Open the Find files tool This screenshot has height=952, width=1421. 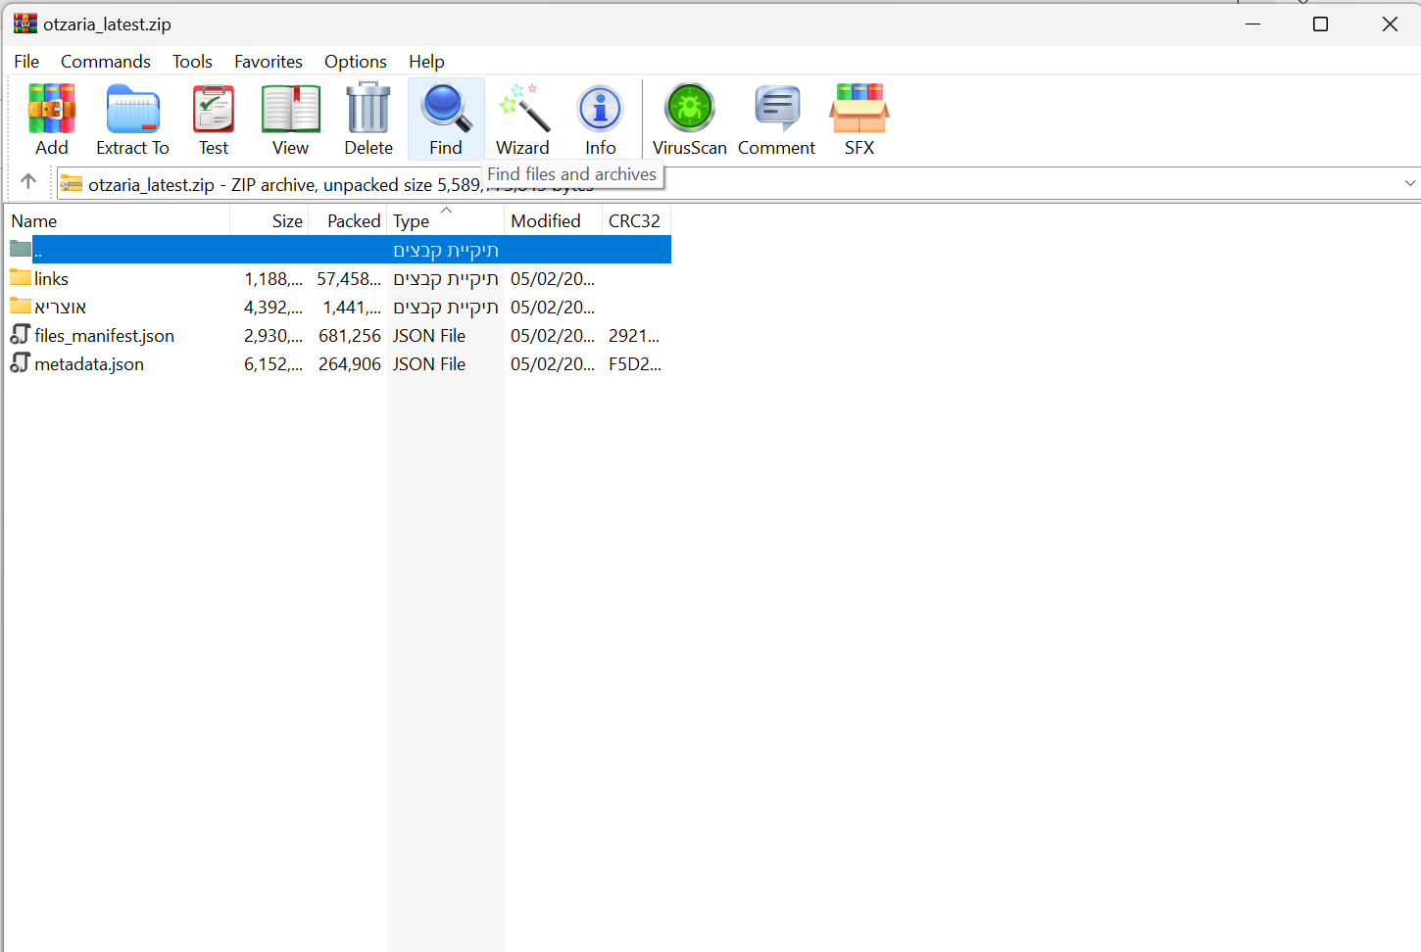coord(446,119)
